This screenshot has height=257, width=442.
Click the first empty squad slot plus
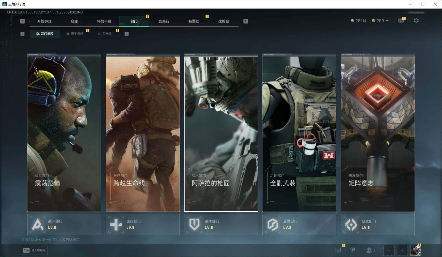pos(389,250)
